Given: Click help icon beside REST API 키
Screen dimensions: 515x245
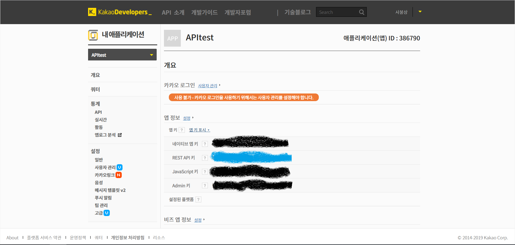Looking at the screenshot, I should (x=205, y=158).
